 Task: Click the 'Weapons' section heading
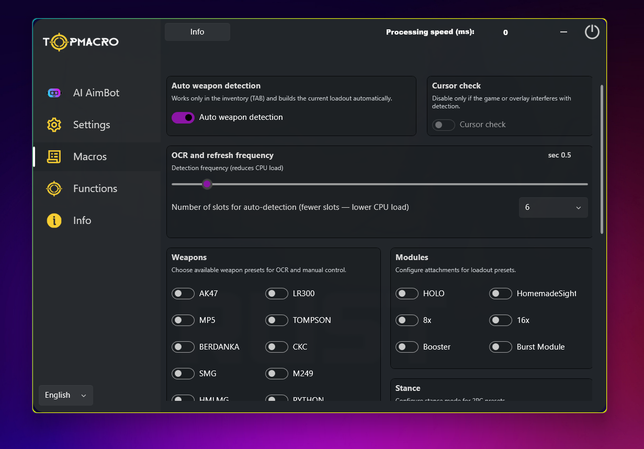pos(189,257)
